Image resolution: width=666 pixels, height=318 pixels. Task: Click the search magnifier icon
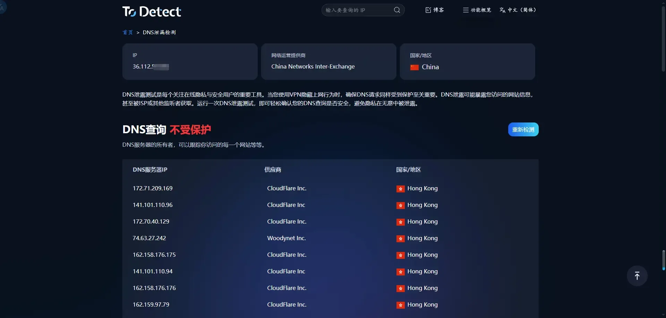click(397, 10)
